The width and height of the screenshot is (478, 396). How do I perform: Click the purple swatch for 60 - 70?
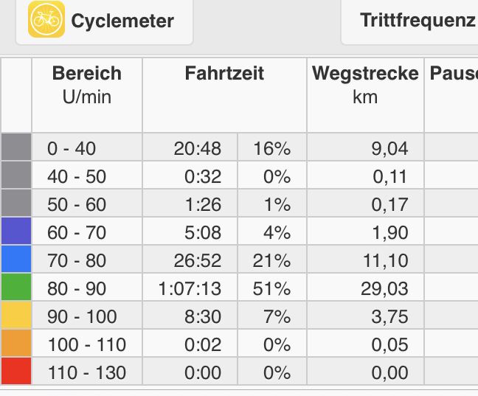click(16, 231)
